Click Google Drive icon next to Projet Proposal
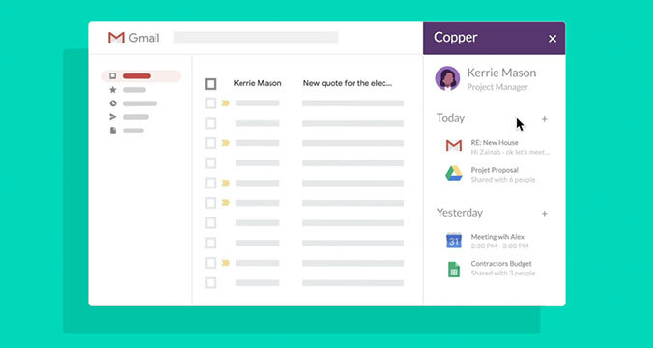Viewport: 653px width, 348px height. point(454,173)
